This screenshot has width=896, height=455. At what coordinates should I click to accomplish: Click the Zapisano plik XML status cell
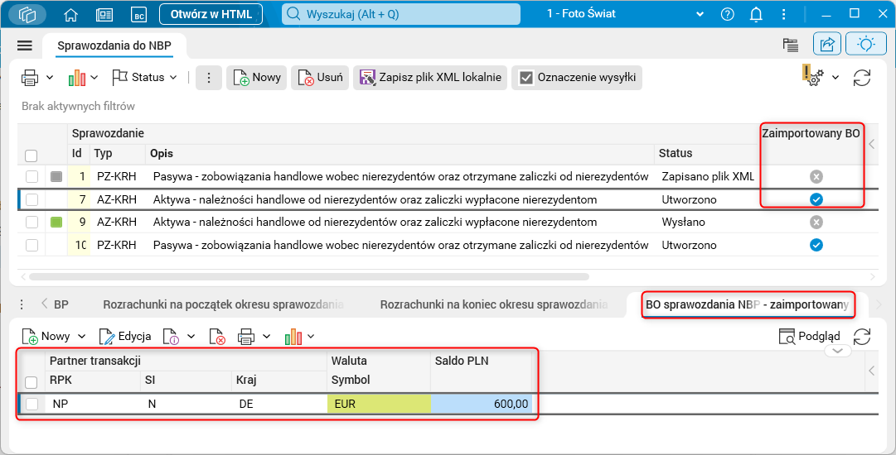point(707,177)
